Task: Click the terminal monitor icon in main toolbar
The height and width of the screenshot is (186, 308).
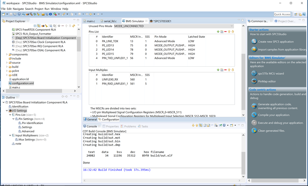Action: [19, 14]
